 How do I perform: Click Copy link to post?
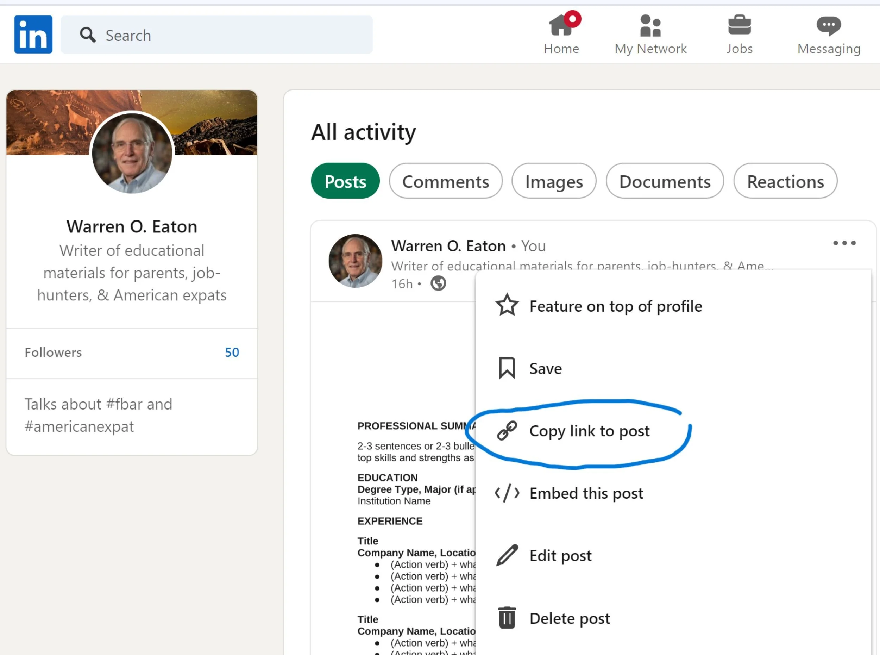pos(589,431)
